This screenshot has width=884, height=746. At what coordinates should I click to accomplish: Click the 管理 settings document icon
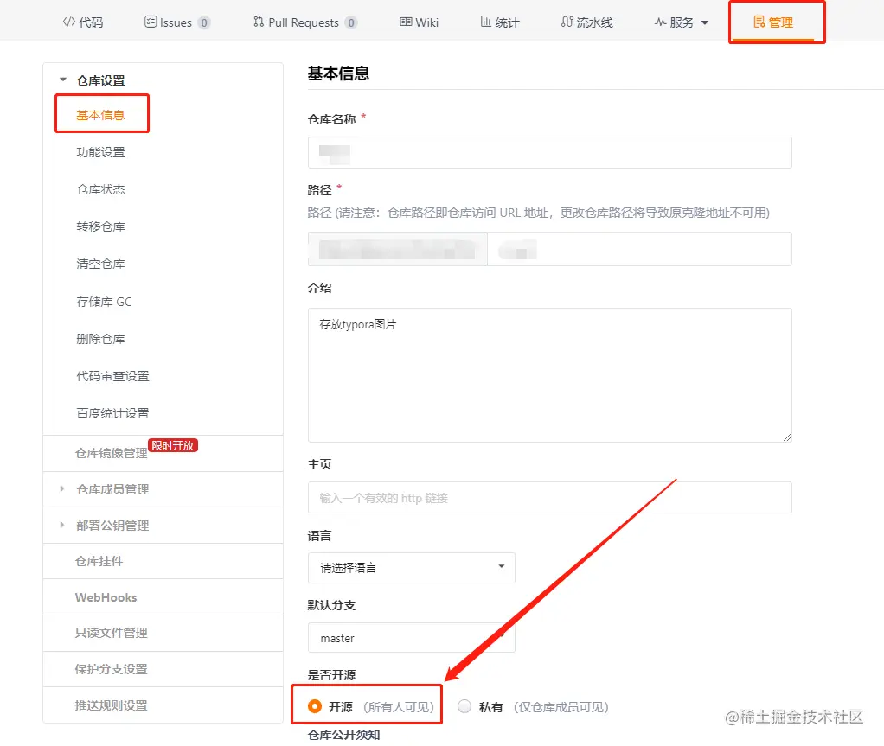point(759,22)
